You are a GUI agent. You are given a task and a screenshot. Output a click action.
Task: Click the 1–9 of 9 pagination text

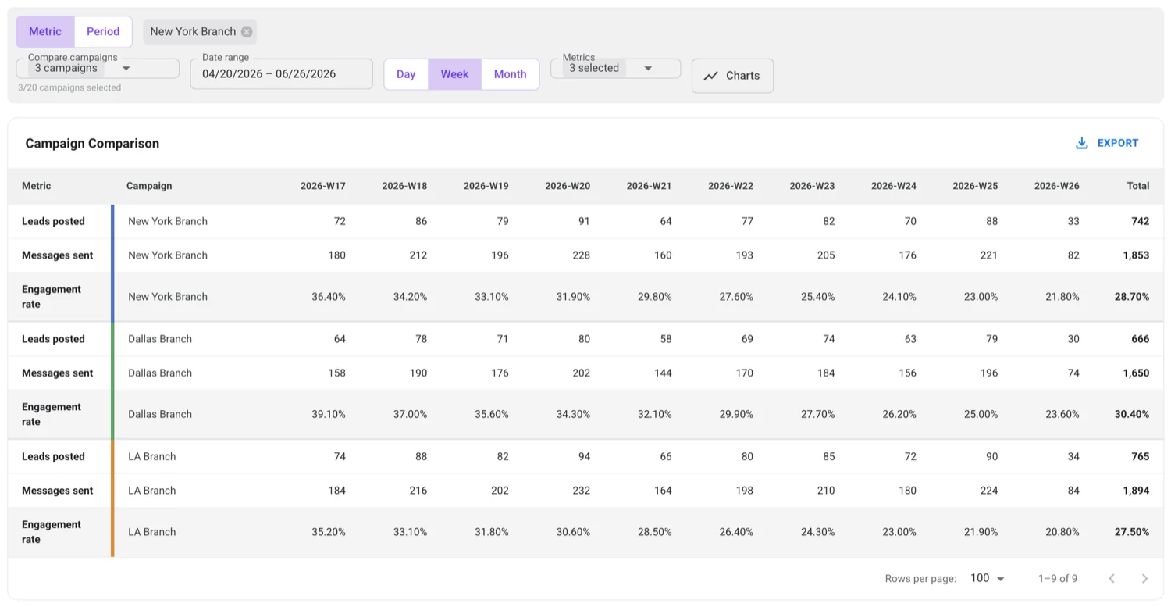(x=1058, y=579)
